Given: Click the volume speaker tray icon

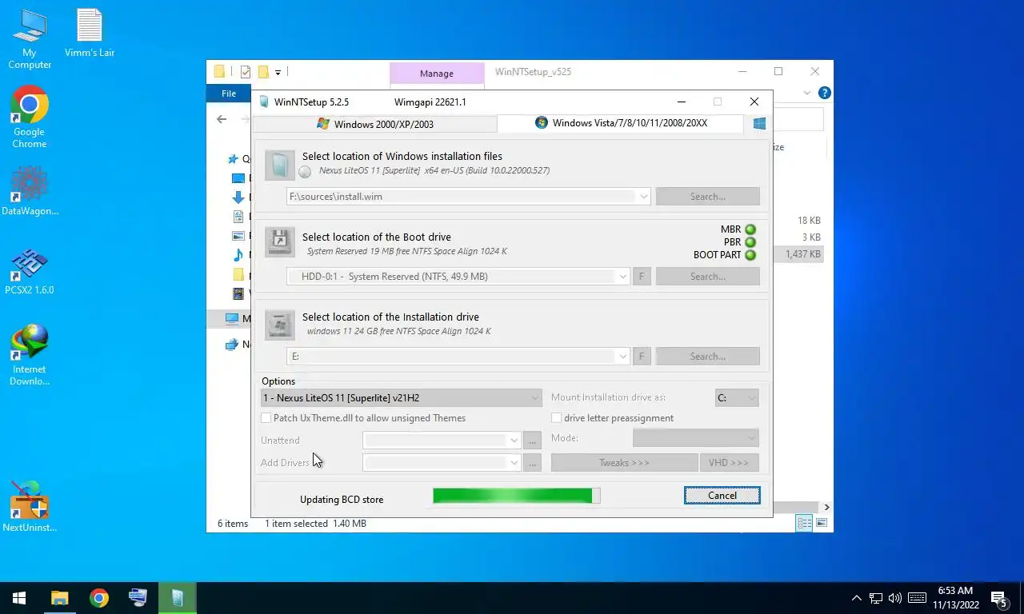Looking at the screenshot, I should (895, 598).
